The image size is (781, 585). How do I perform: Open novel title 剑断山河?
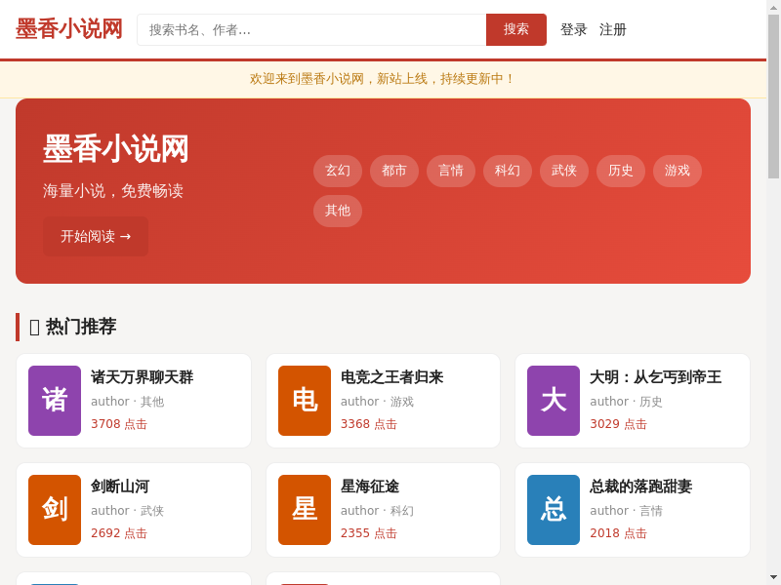click(x=120, y=487)
